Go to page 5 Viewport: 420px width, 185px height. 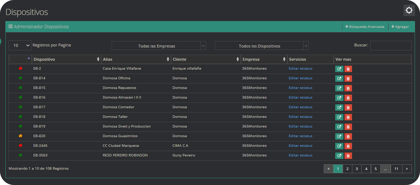click(x=376, y=169)
